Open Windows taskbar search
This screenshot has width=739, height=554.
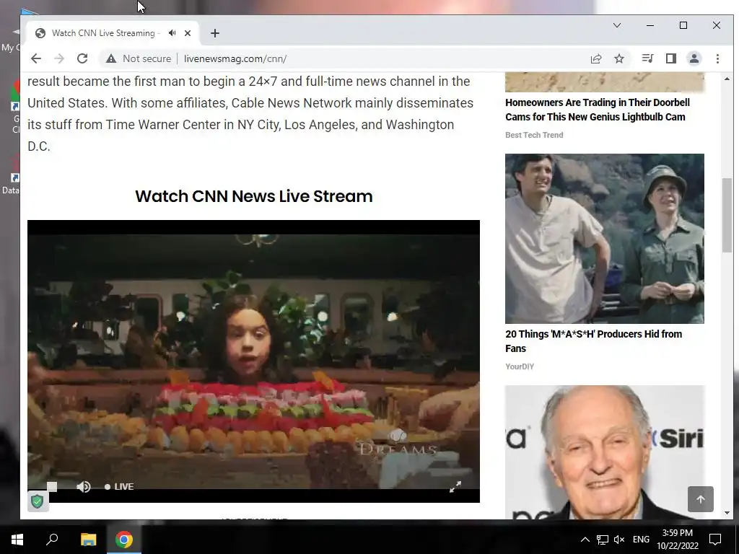(52, 540)
